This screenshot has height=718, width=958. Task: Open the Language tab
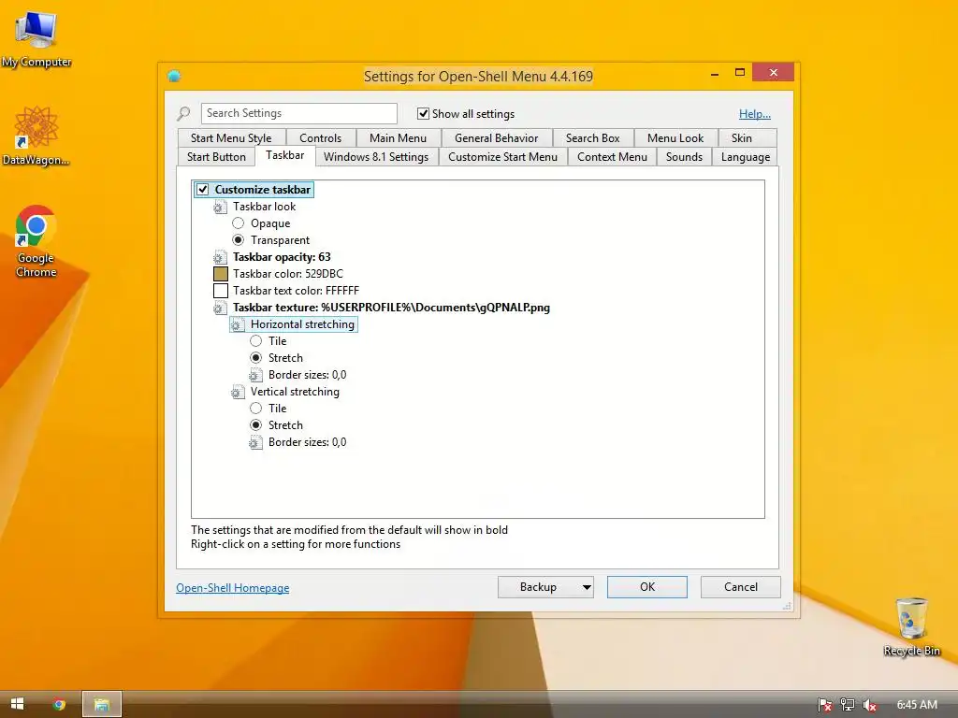click(746, 157)
